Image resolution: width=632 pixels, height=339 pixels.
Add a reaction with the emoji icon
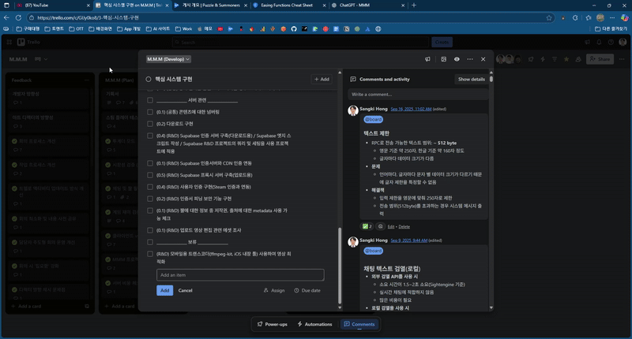pyautogui.click(x=380, y=226)
